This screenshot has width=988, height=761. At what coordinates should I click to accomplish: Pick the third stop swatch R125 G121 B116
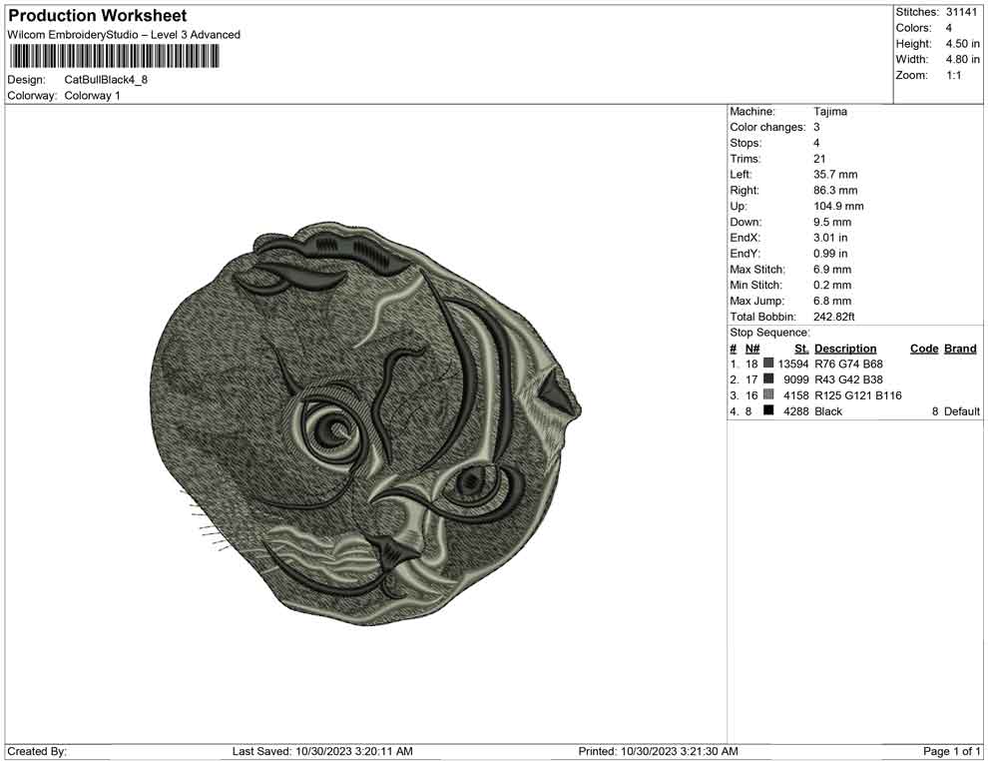point(768,396)
